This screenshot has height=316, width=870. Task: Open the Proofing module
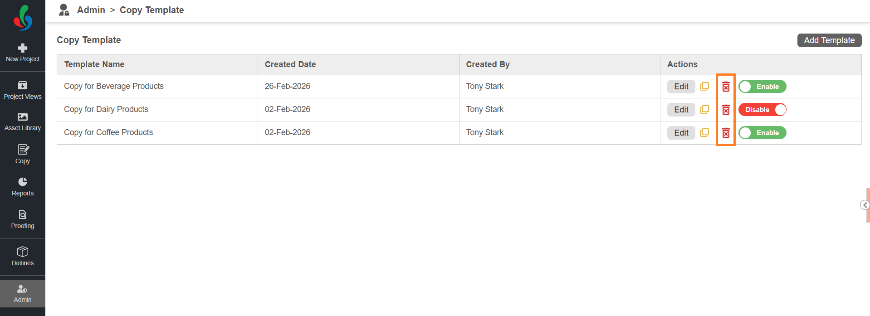[x=23, y=219]
